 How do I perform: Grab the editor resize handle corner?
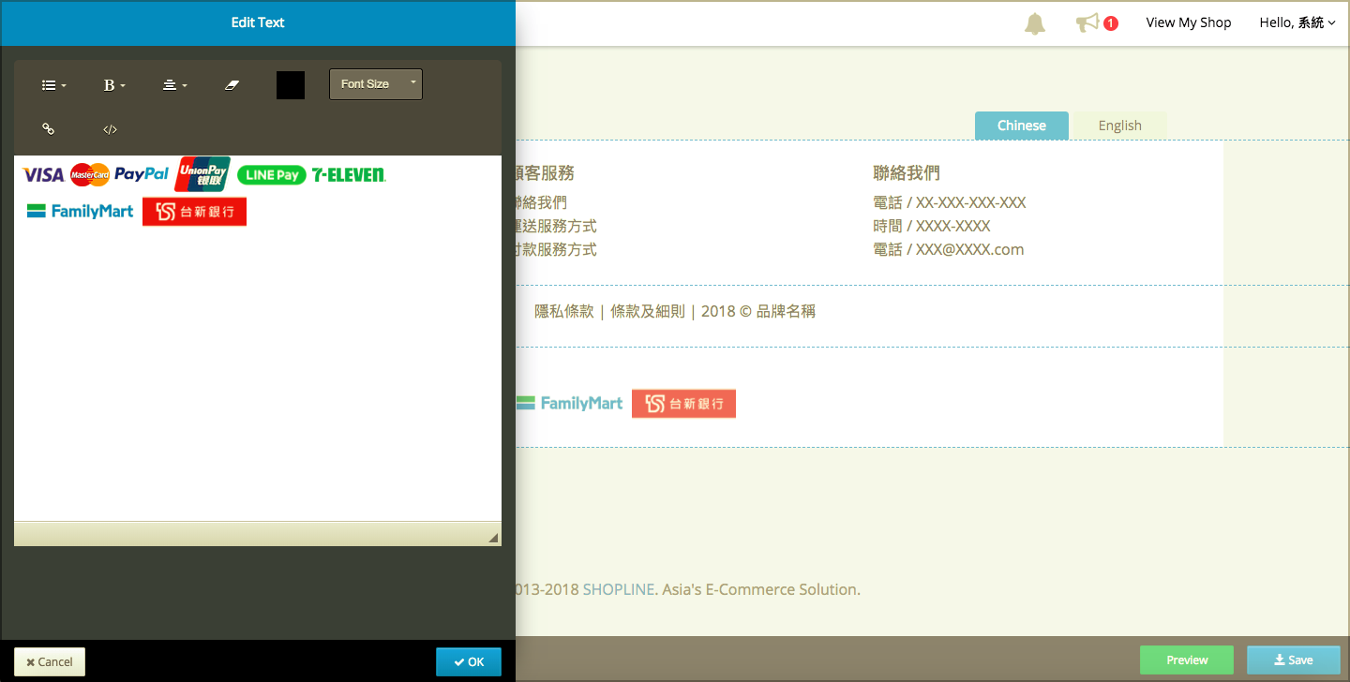[493, 538]
